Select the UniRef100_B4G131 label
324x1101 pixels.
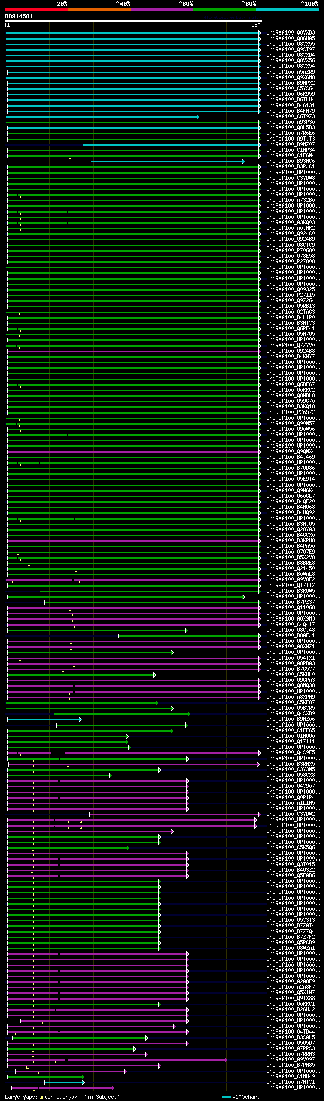[x=291, y=106]
